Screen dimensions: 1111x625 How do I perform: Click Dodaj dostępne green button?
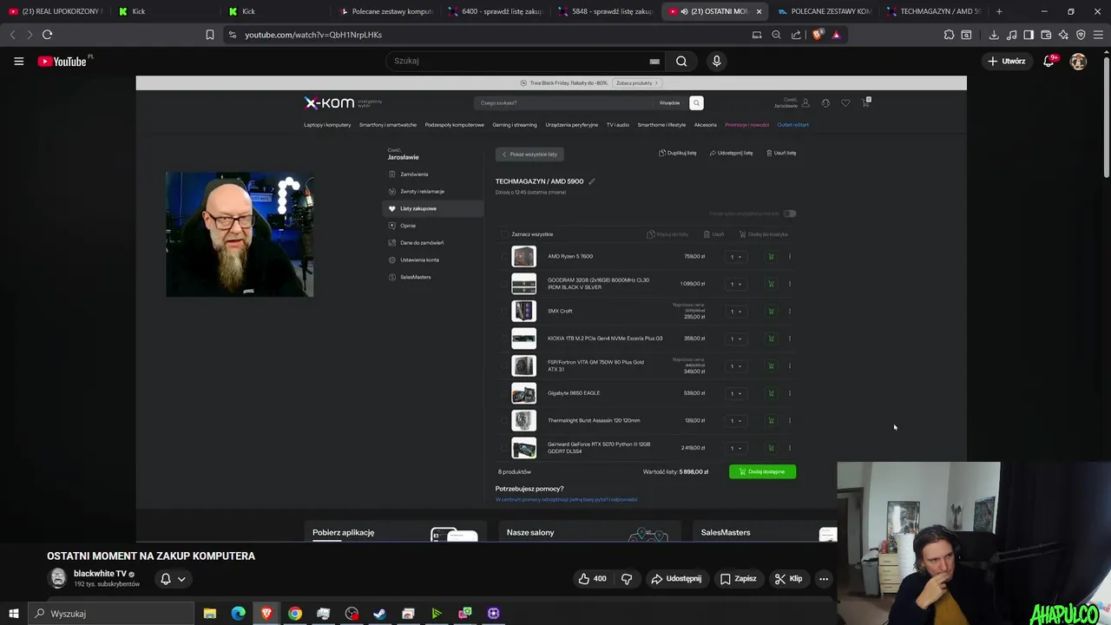(762, 471)
